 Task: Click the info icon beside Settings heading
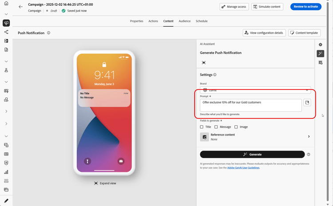(215, 74)
